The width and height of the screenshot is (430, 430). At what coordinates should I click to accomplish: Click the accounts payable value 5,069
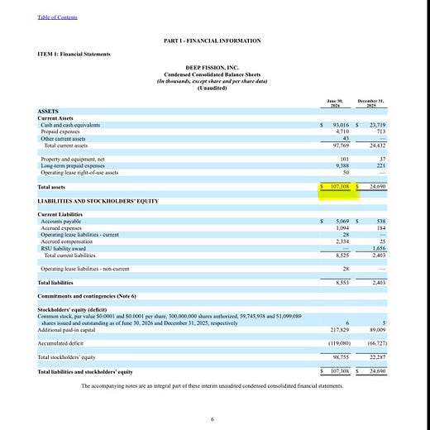(342, 221)
